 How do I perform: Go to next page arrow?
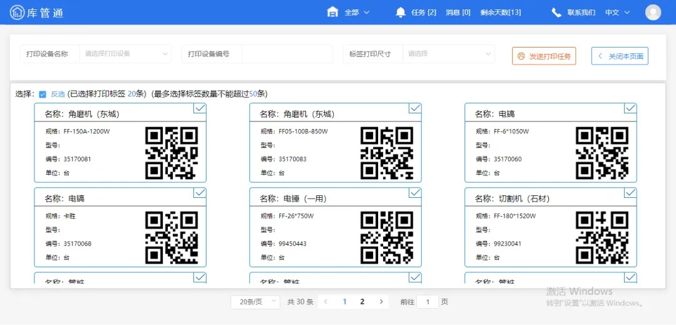click(x=381, y=302)
